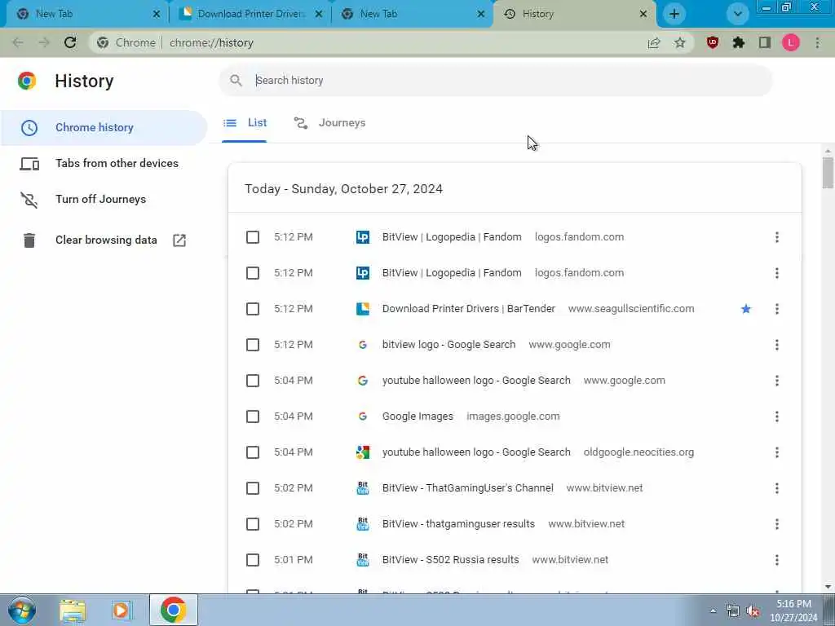Click the history list vertical scrollbar thumb

828,173
